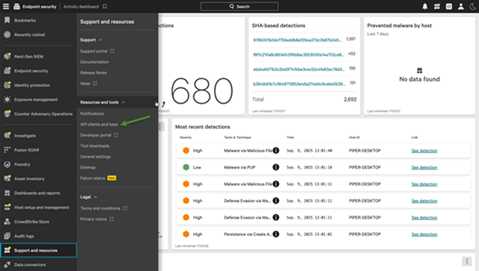Click the Data connectors plug icon

(x=7, y=264)
